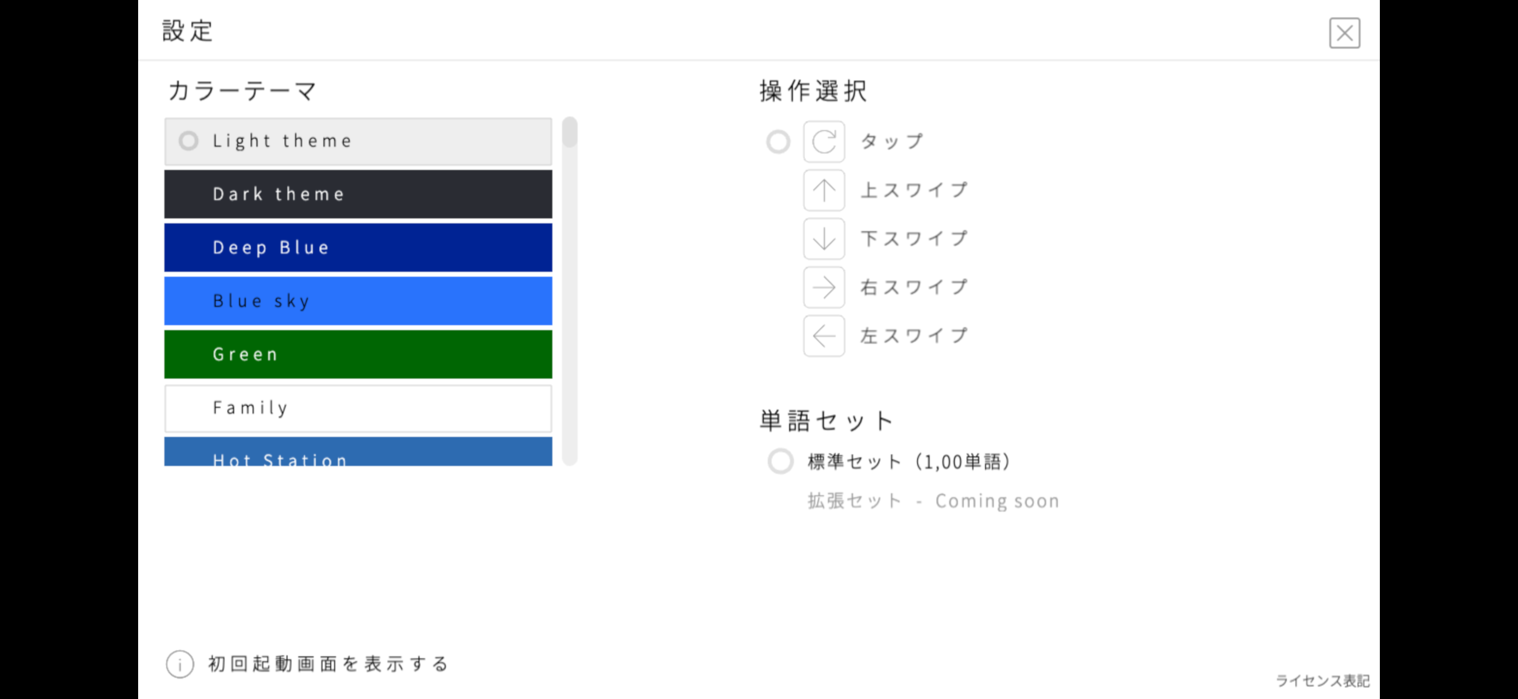This screenshot has height=699, width=1518.
Task: Choose the swipe right arrow icon
Action: point(824,288)
